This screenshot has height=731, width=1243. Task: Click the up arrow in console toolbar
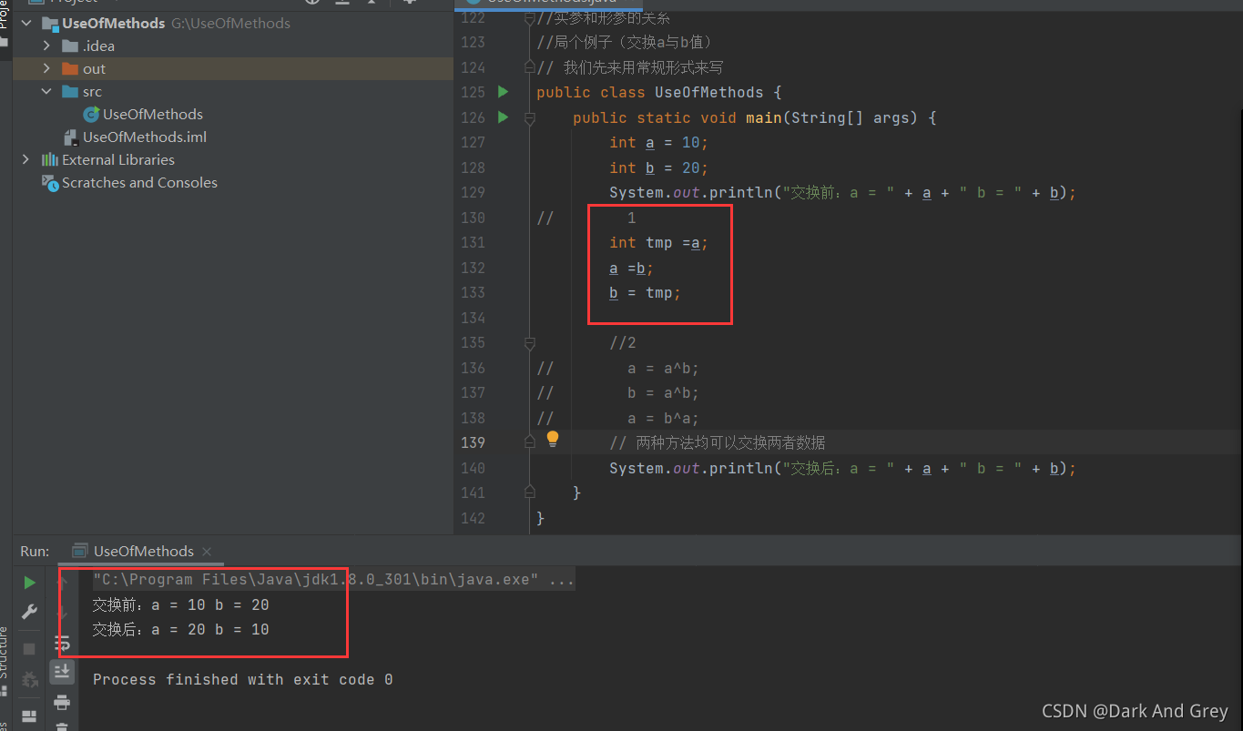tap(62, 583)
